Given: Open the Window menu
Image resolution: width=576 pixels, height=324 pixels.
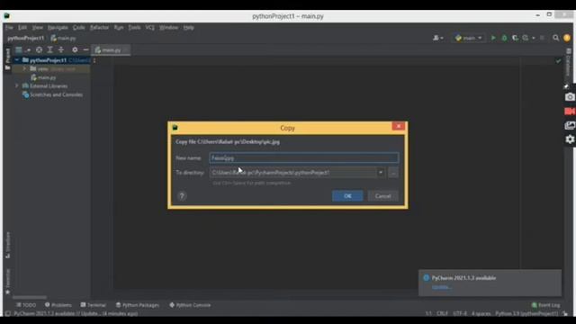Looking at the screenshot, I should click(168, 28).
